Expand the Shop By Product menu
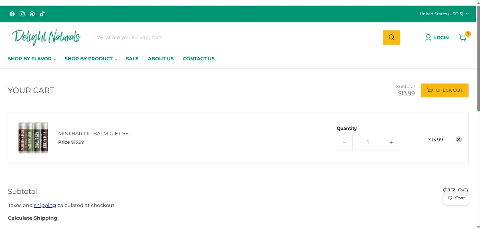The width and height of the screenshot is (481, 230). click(x=91, y=59)
